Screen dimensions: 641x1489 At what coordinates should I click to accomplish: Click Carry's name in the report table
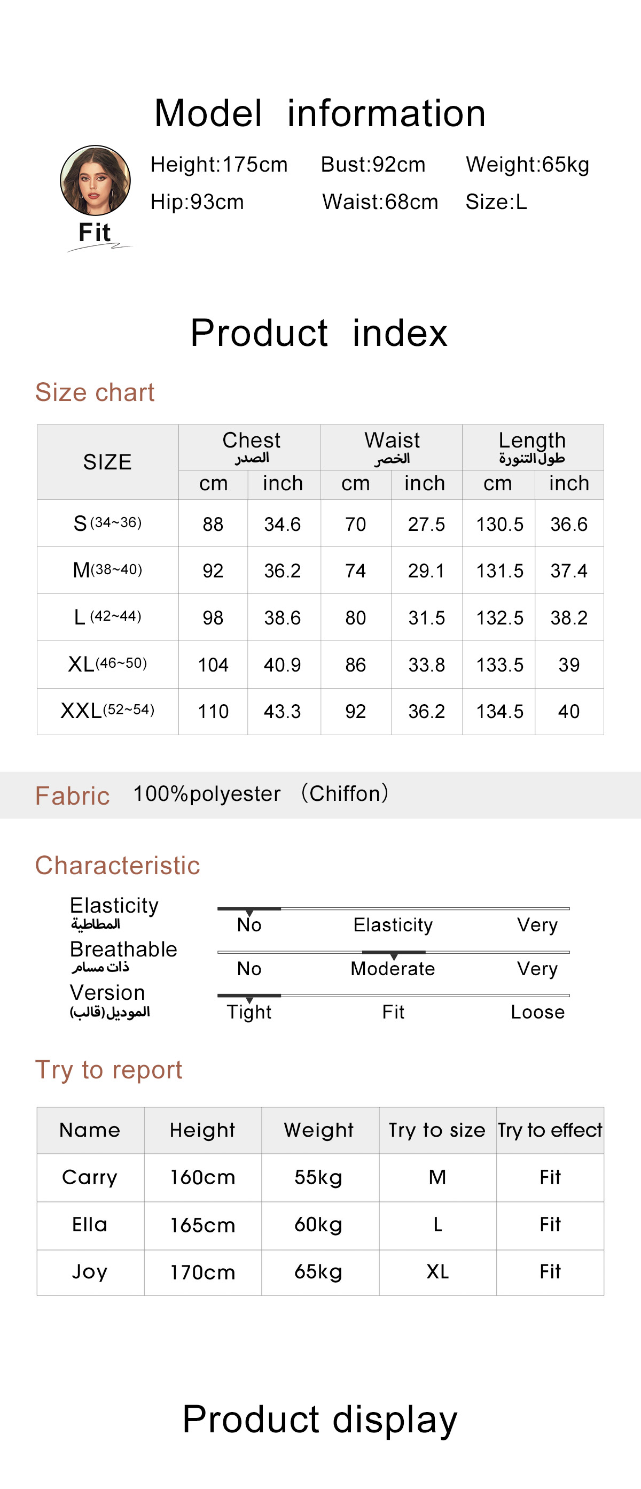tap(90, 1177)
